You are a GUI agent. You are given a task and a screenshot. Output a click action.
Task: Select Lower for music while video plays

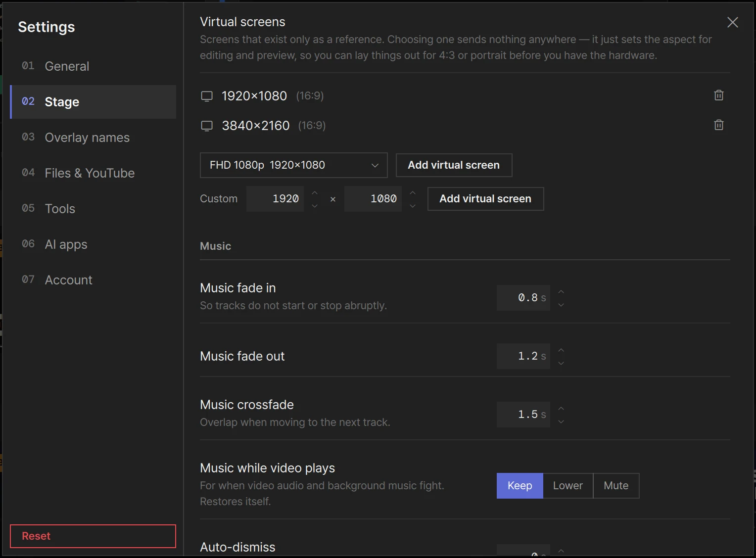tap(568, 486)
